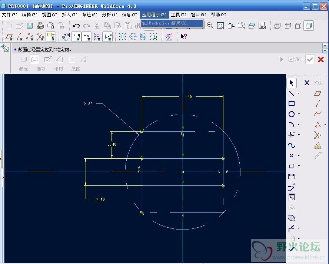Open the sketcher constraints tool
329x264 pixels.
pos(292,197)
